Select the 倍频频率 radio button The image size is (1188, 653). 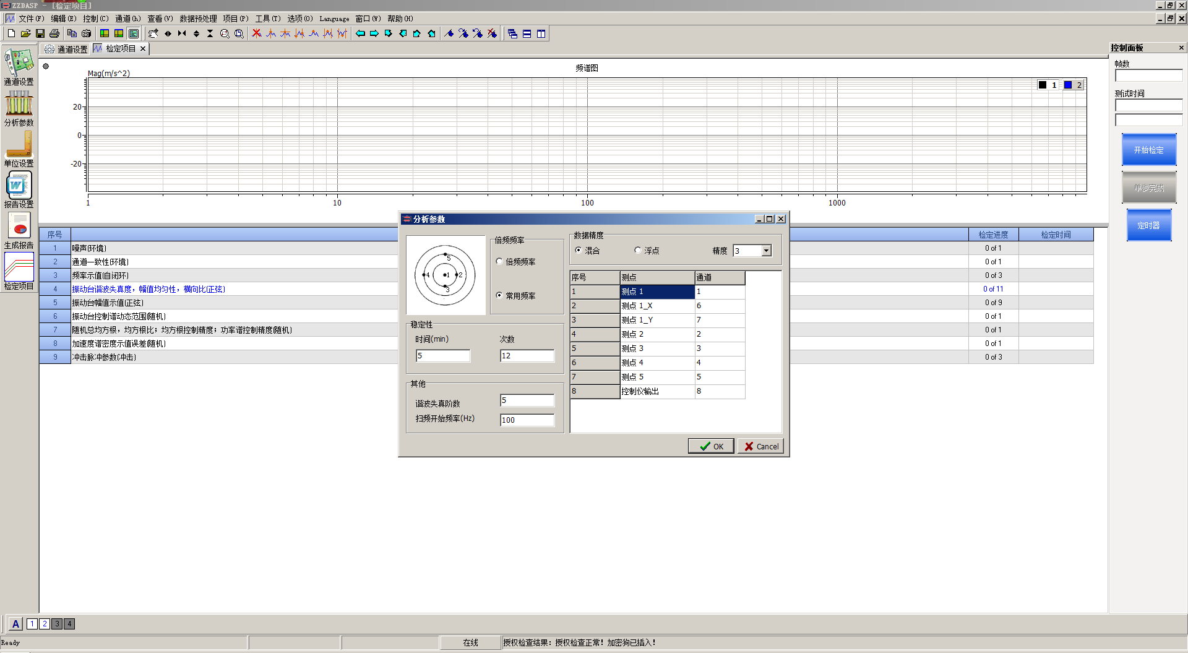tap(499, 262)
